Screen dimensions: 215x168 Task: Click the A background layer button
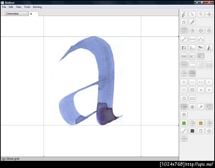192,56
